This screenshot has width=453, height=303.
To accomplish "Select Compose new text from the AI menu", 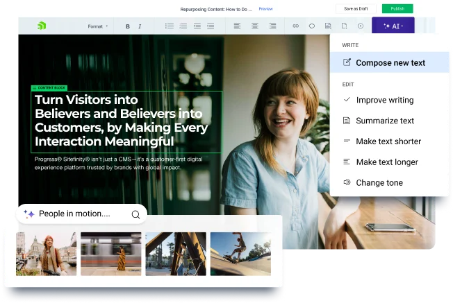I will point(390,62).
